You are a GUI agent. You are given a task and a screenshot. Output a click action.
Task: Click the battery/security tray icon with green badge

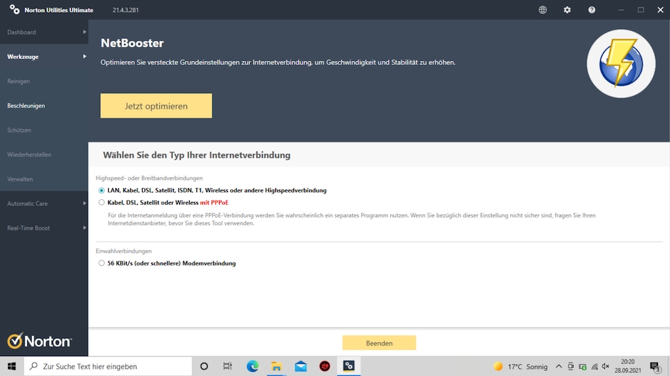click(x=582, y=367)
